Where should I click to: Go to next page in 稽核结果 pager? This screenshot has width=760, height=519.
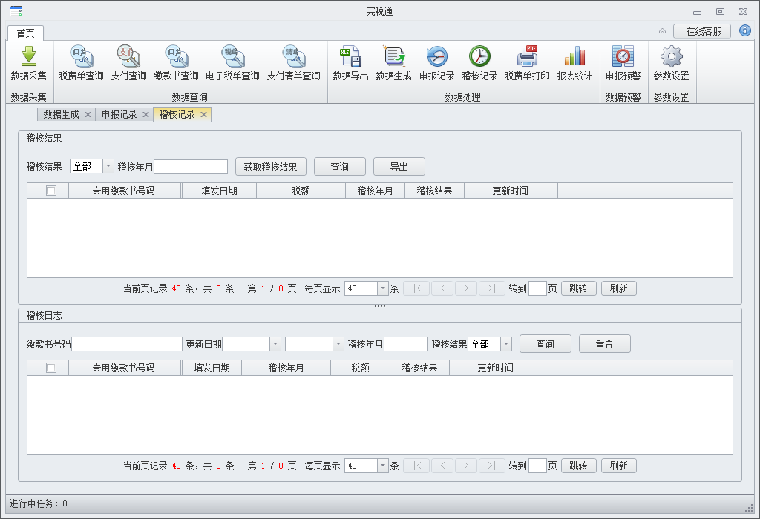(x=466, y=288)
